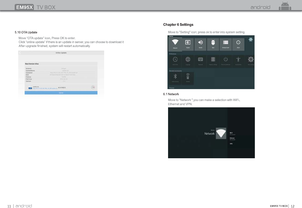
Task: Open the Power key definition tile
Action: click(226, 61)
